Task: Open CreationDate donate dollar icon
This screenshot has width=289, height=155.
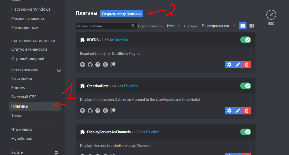Action: 105,111
